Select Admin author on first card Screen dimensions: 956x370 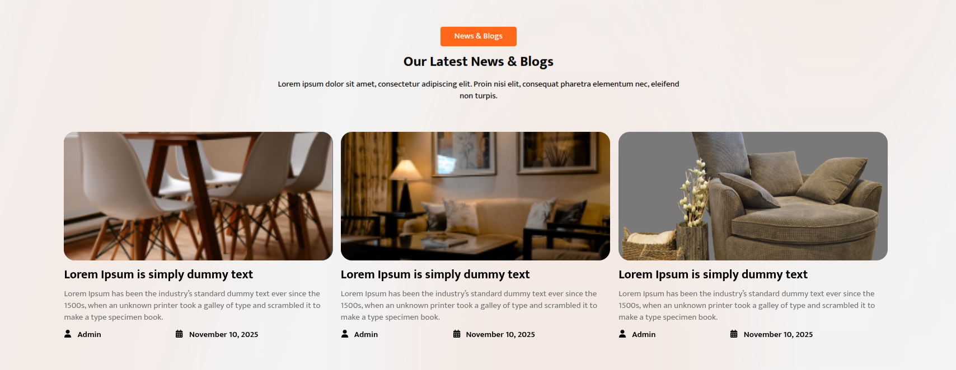click(90, 334)
